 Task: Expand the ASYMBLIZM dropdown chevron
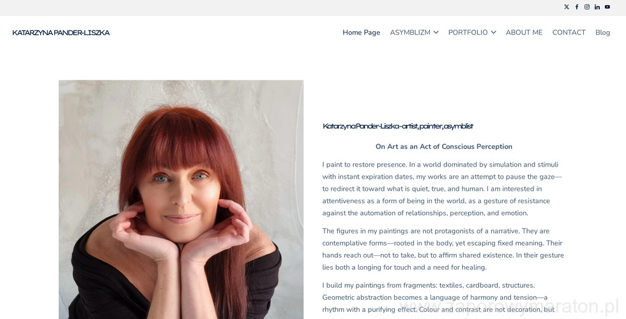coord(436,33)
